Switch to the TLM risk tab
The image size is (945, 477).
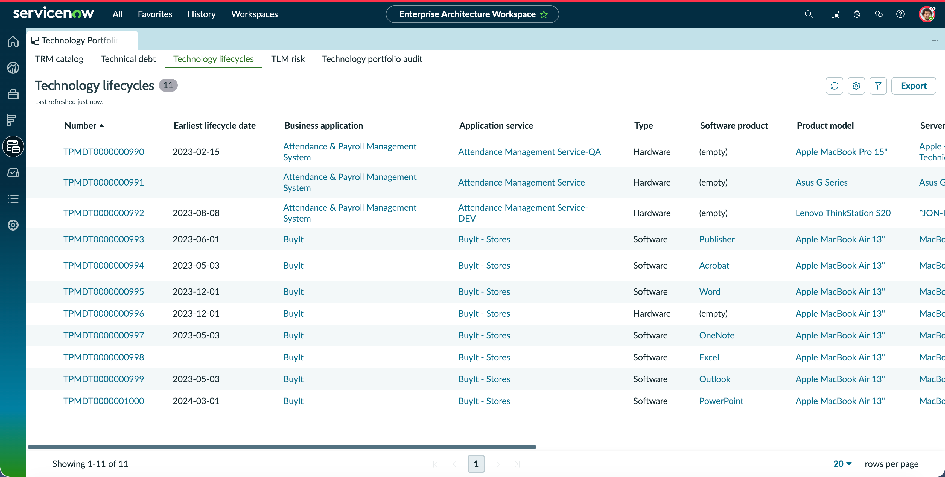point(288,59)
